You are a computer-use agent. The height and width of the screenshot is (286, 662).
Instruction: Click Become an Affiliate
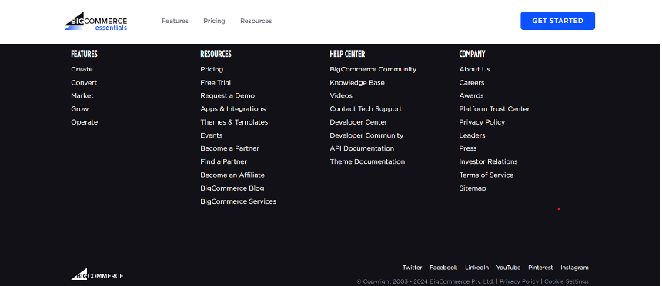coord(232,175)
